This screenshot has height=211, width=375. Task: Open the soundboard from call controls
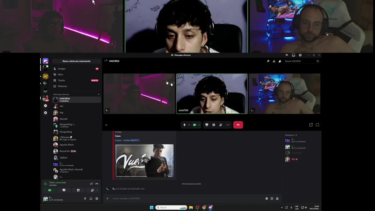(x=221, y=125)
